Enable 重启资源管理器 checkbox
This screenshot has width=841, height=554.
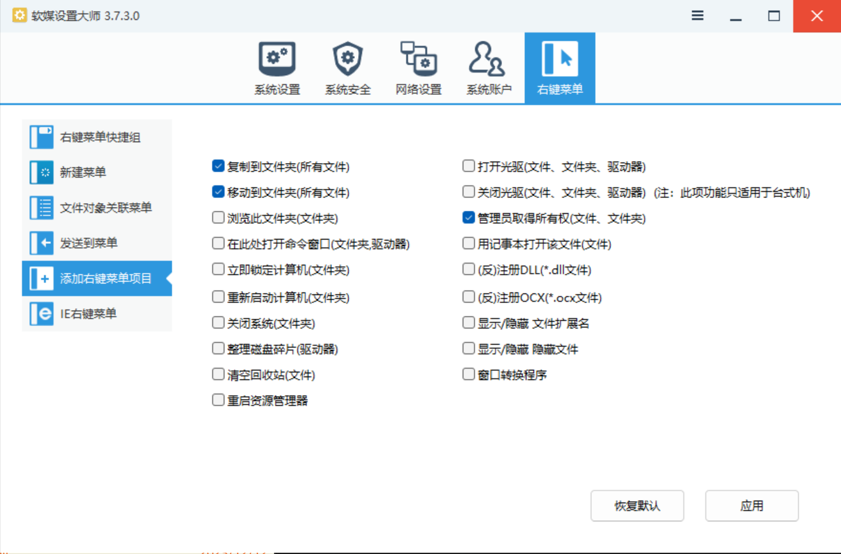[x=218, y=401]
